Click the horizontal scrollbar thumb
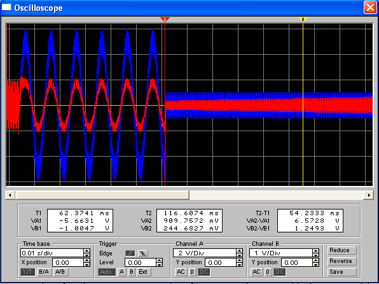 [102, 195]
